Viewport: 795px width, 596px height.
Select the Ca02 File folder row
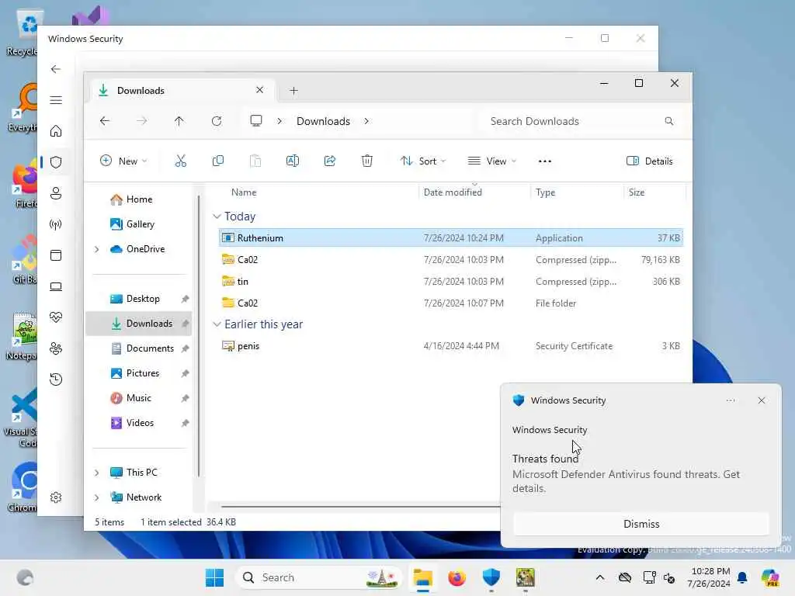(x=451, y=303)
